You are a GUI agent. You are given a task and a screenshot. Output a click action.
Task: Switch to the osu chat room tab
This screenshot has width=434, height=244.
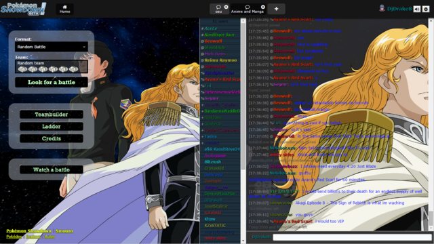coord(218,9)
